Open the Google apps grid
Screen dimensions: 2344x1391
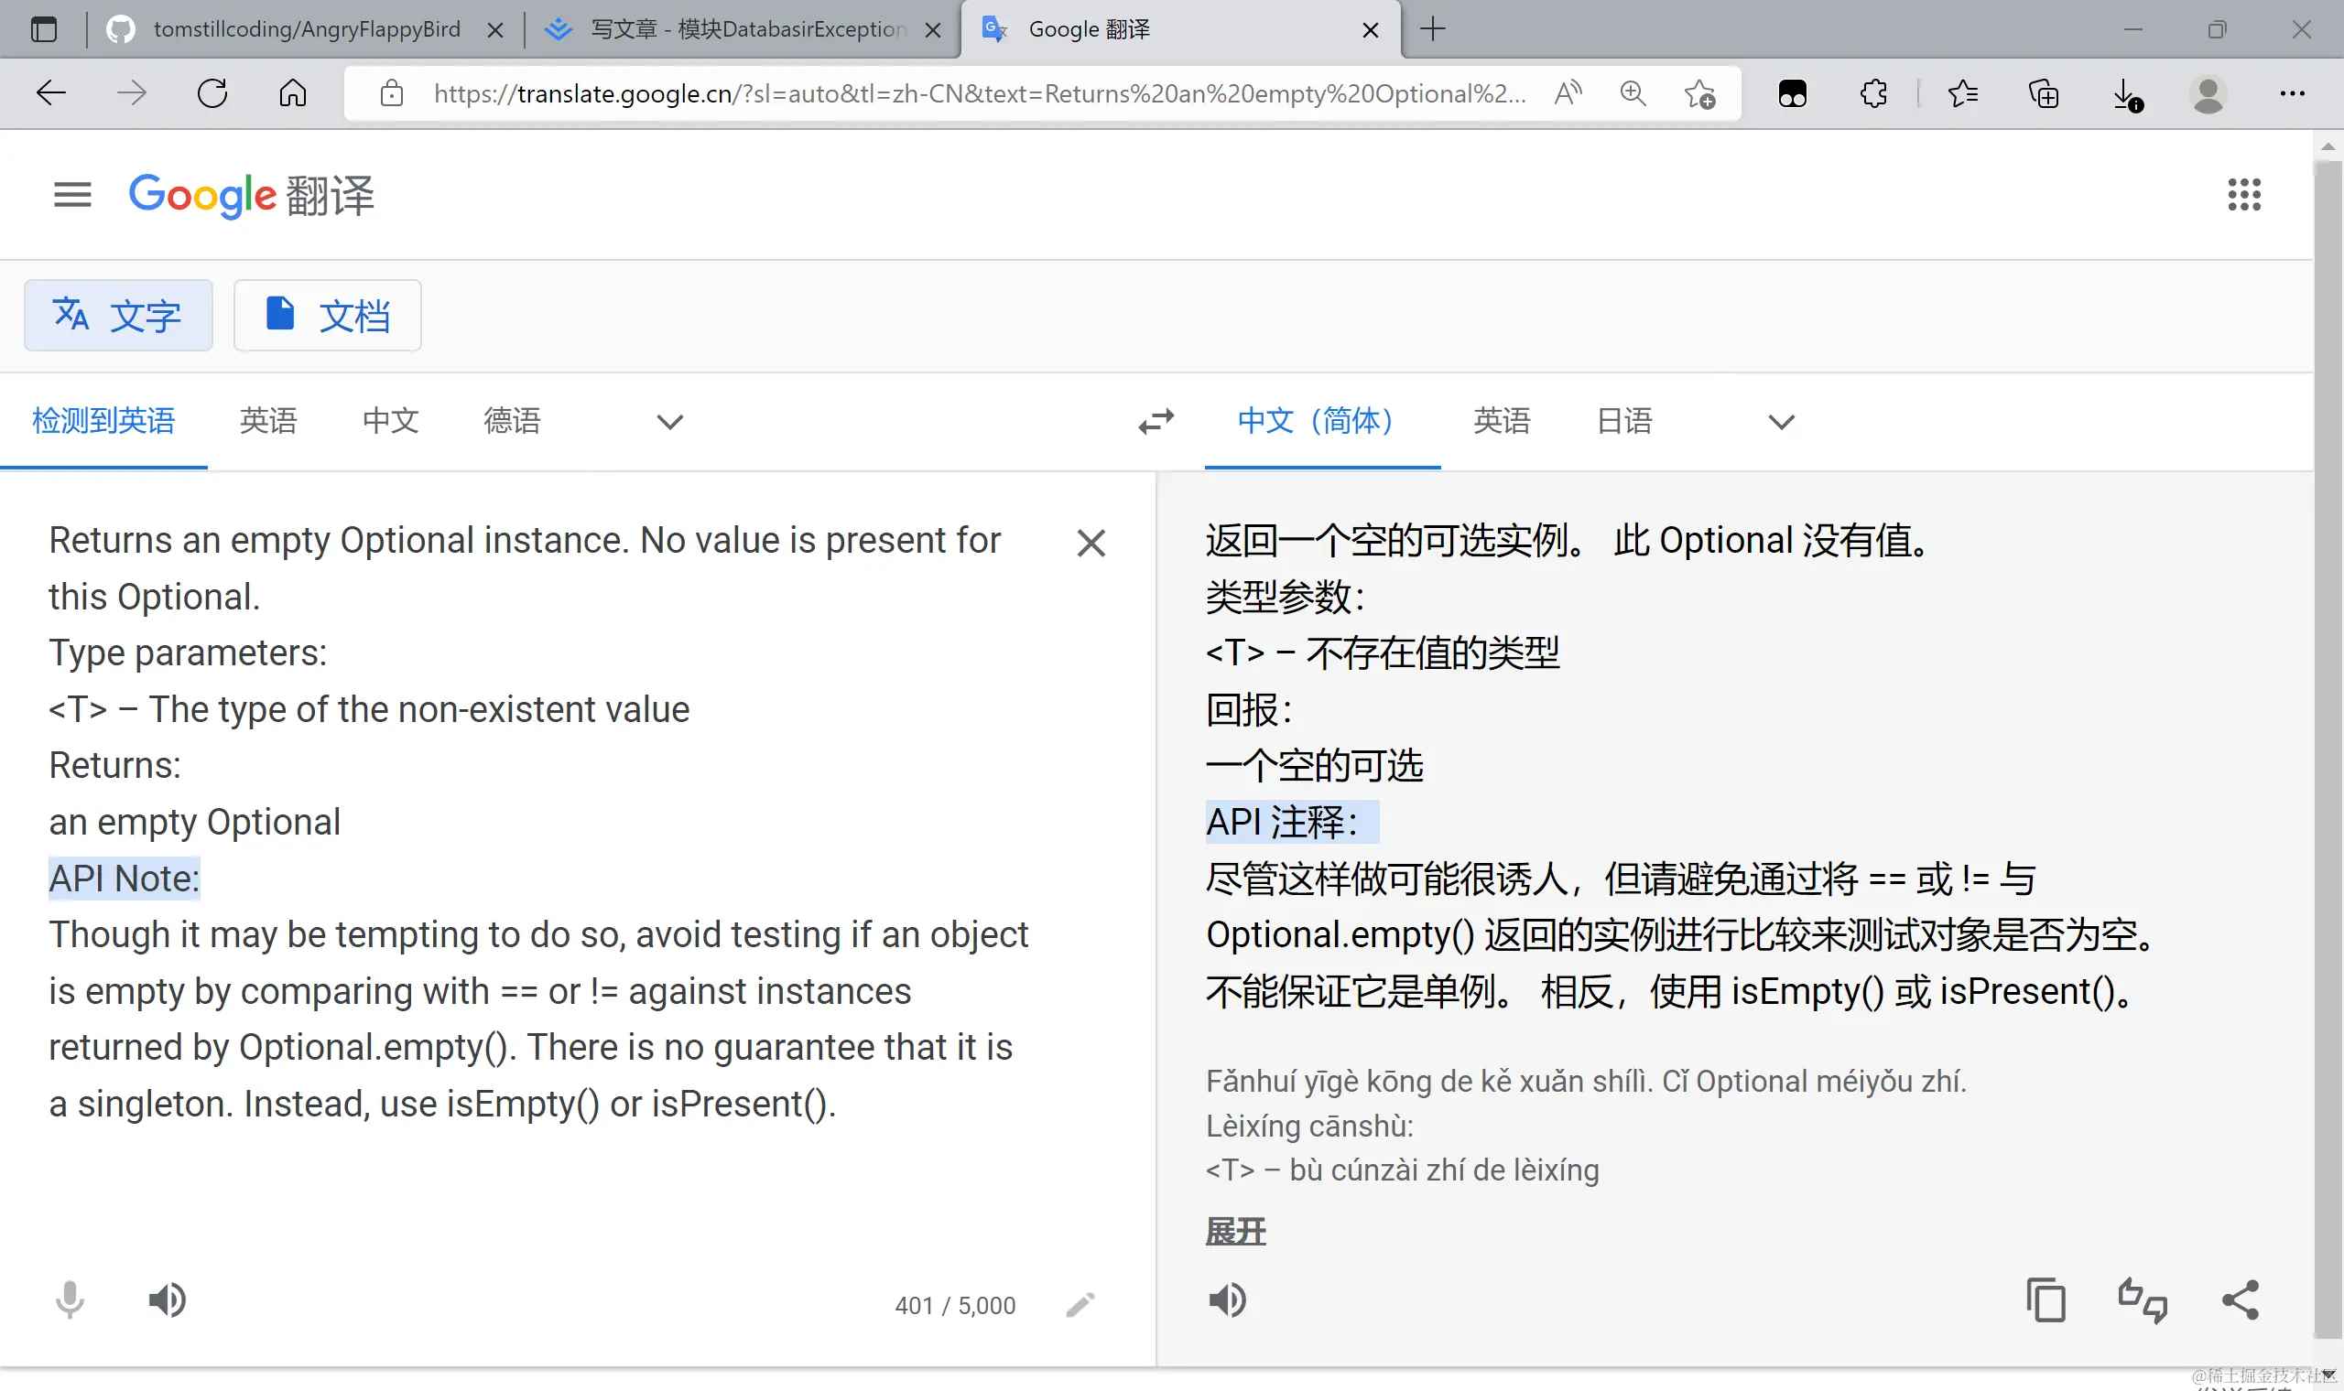[x=2243, y=194]
